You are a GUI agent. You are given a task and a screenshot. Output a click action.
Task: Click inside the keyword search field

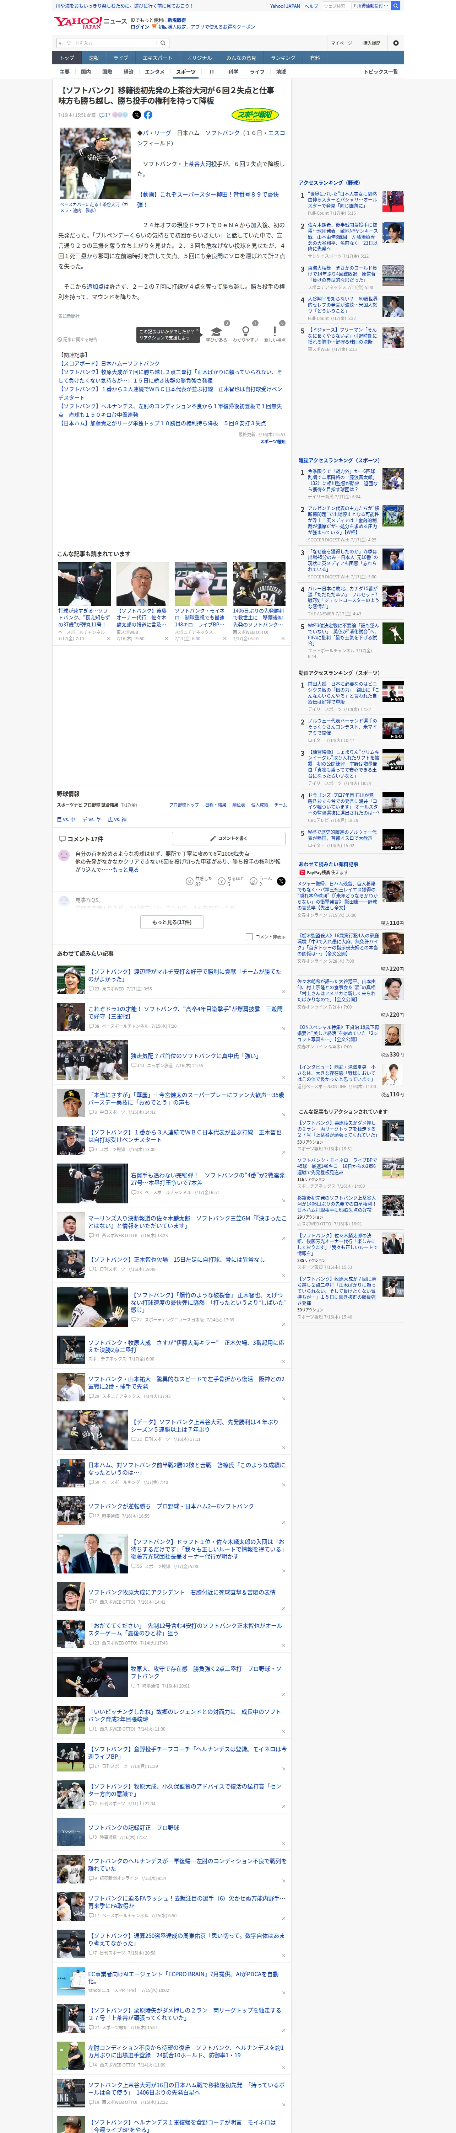[106, 43]
